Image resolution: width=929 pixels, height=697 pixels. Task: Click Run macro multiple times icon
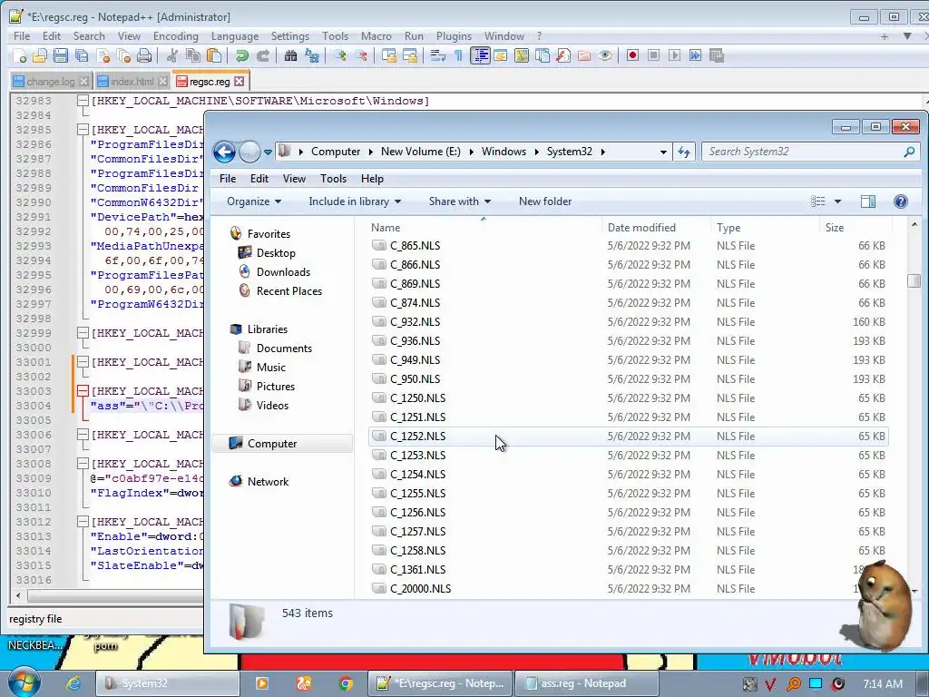696,55
